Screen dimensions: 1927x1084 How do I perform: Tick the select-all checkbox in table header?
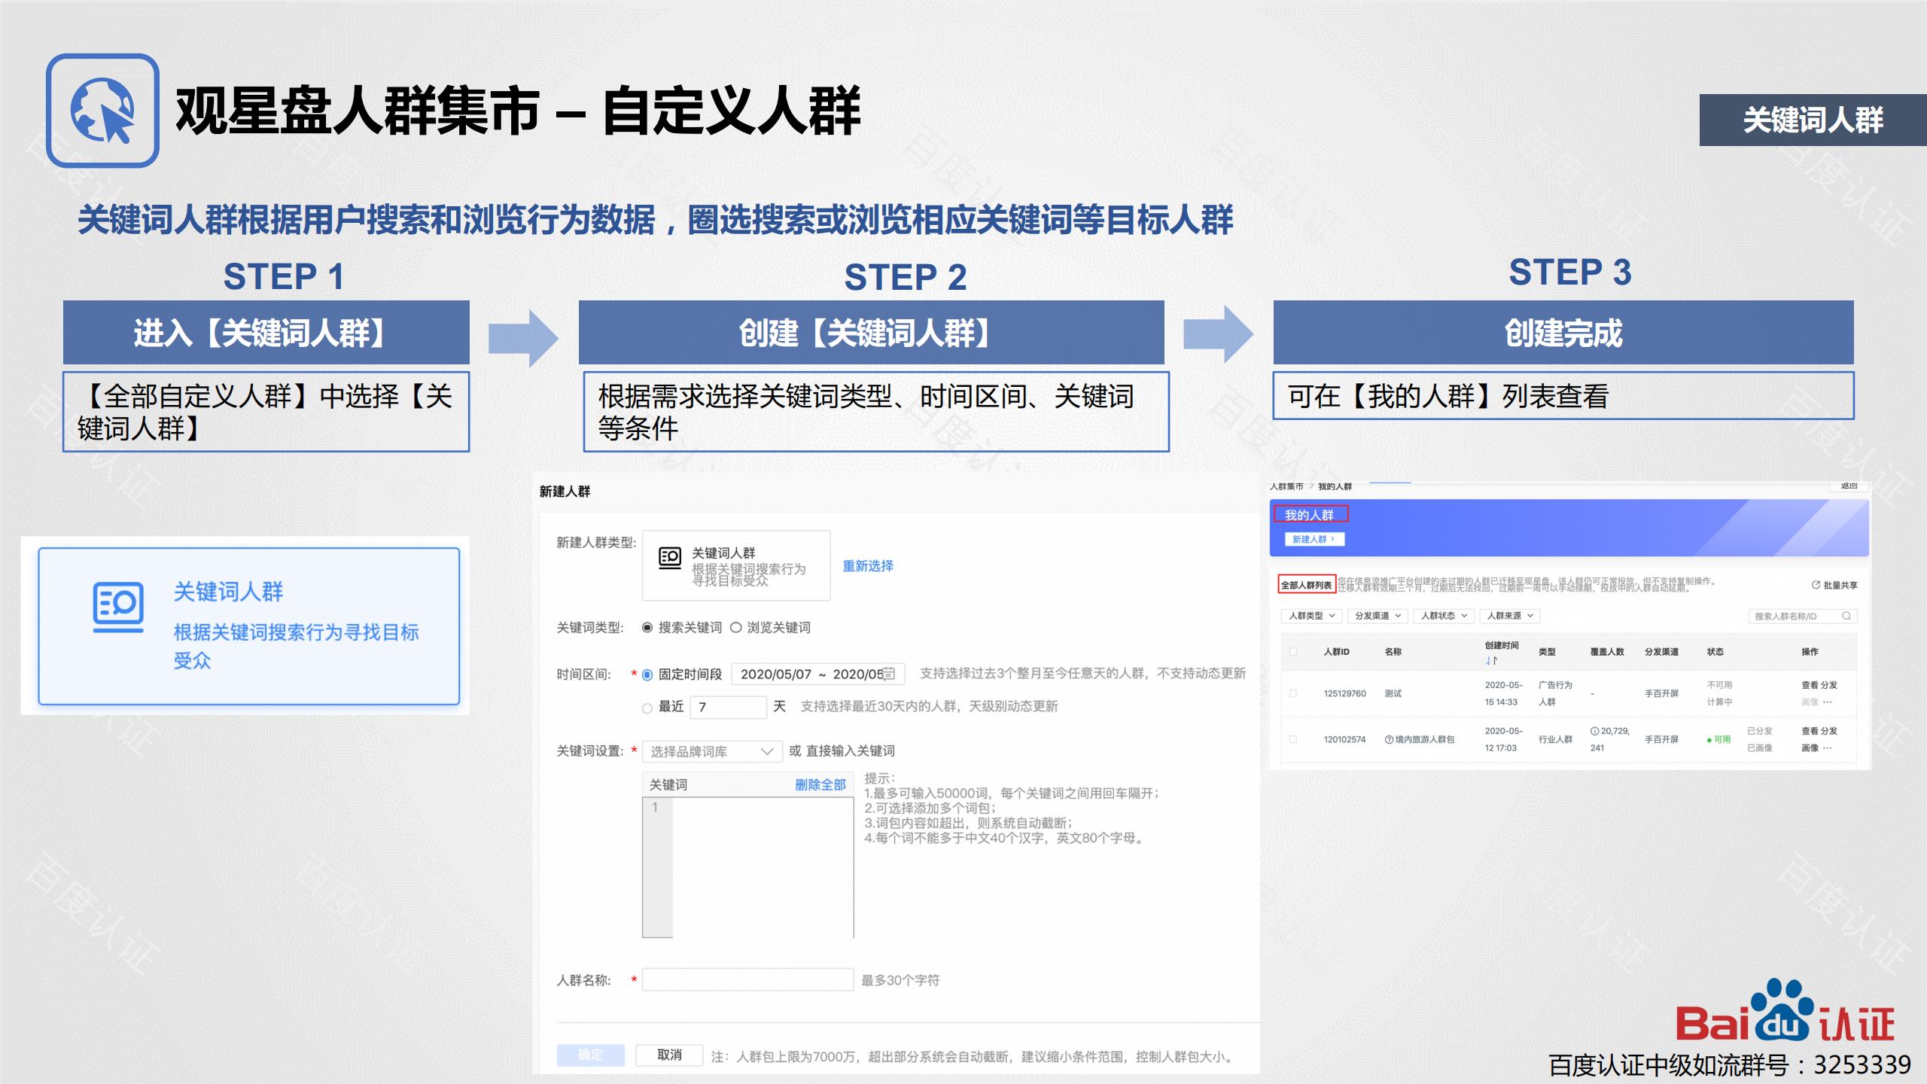(x=1293, y=652)
